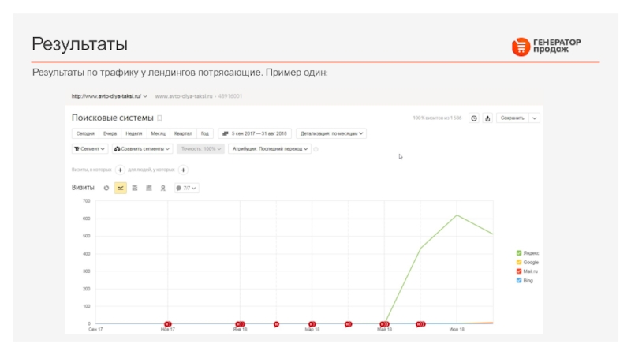This screenshot has width=631, height=355.
Task: Click the export report icon
Action: tap(487, 118)
